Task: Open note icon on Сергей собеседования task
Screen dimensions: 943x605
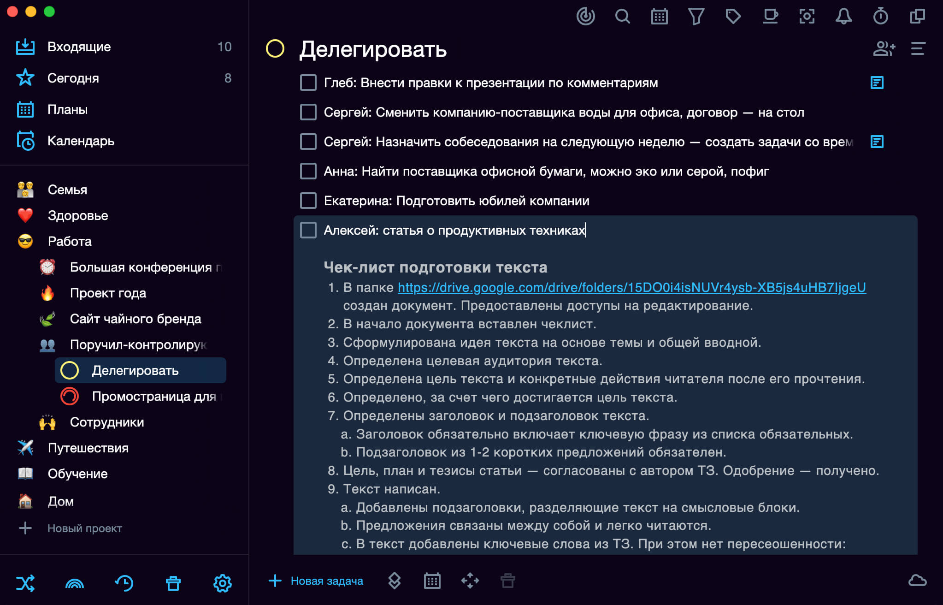Action: pyautogui.click(x=877, y=142)
